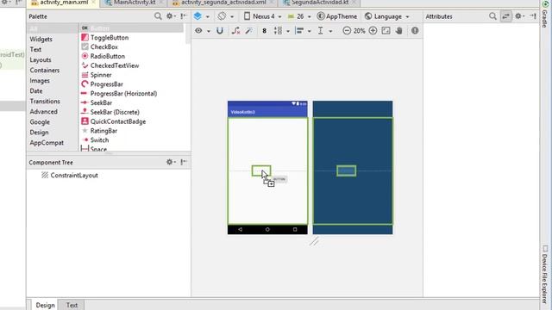Open MainActivity.kt editor tab
The height and width of the screenshot is (310, 552).
(x=135, y=3)
